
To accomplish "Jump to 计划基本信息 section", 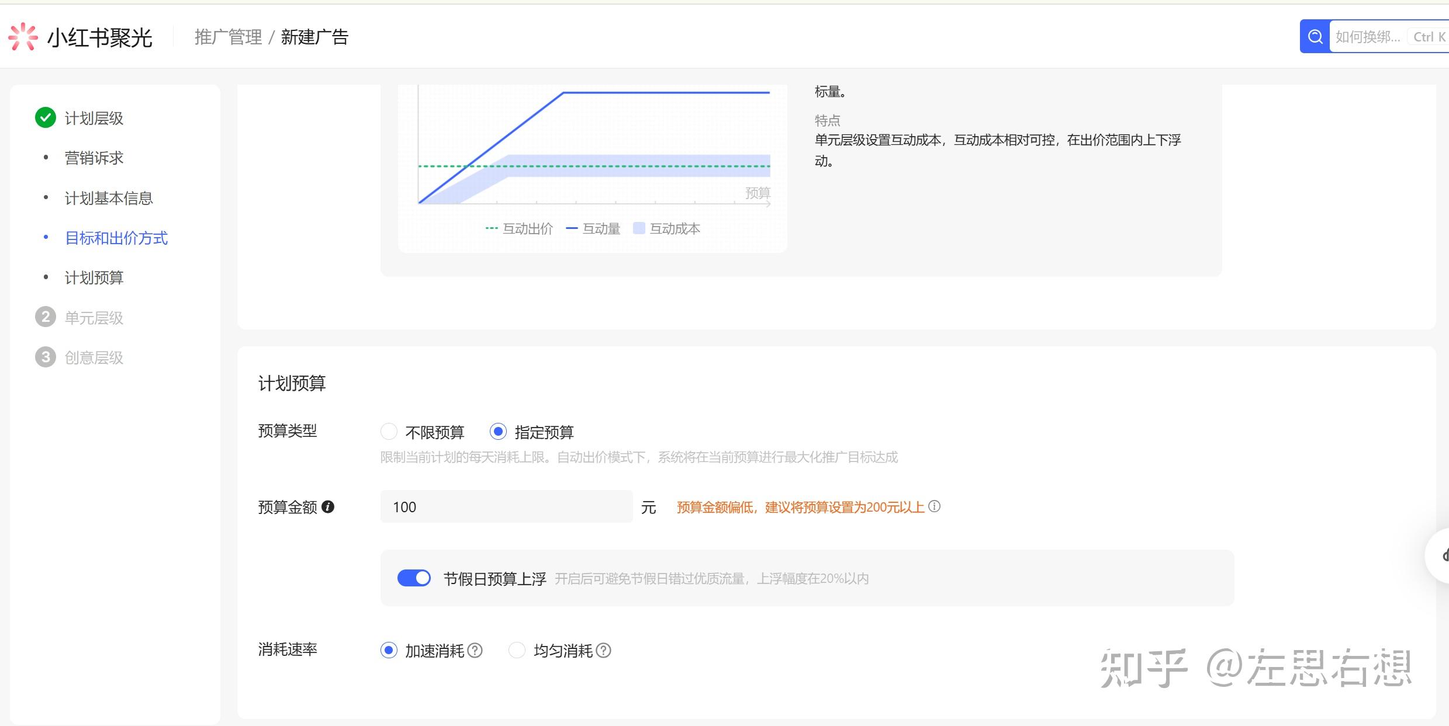I will point(109,198).
